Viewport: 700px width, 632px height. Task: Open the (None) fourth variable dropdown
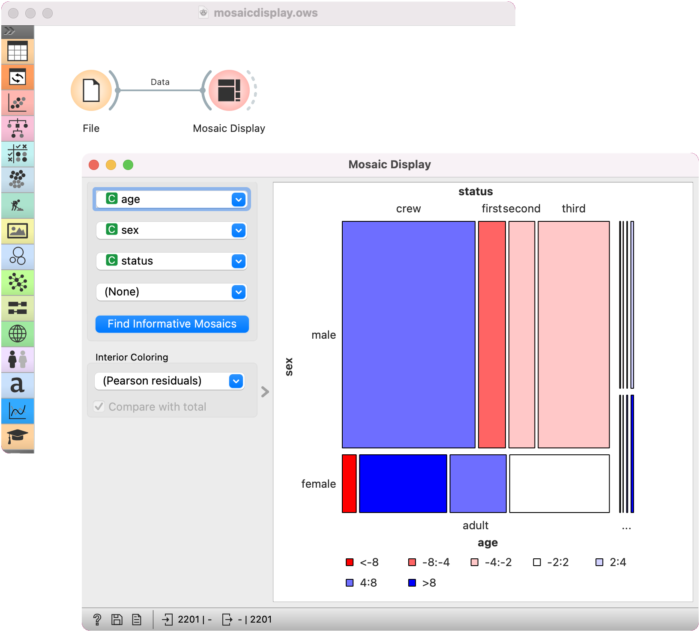(x=172, y=292)
